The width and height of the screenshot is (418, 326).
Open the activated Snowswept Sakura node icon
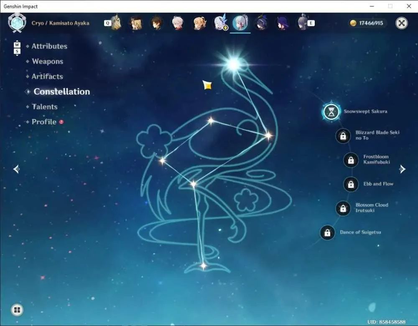(x=331, y=112)
